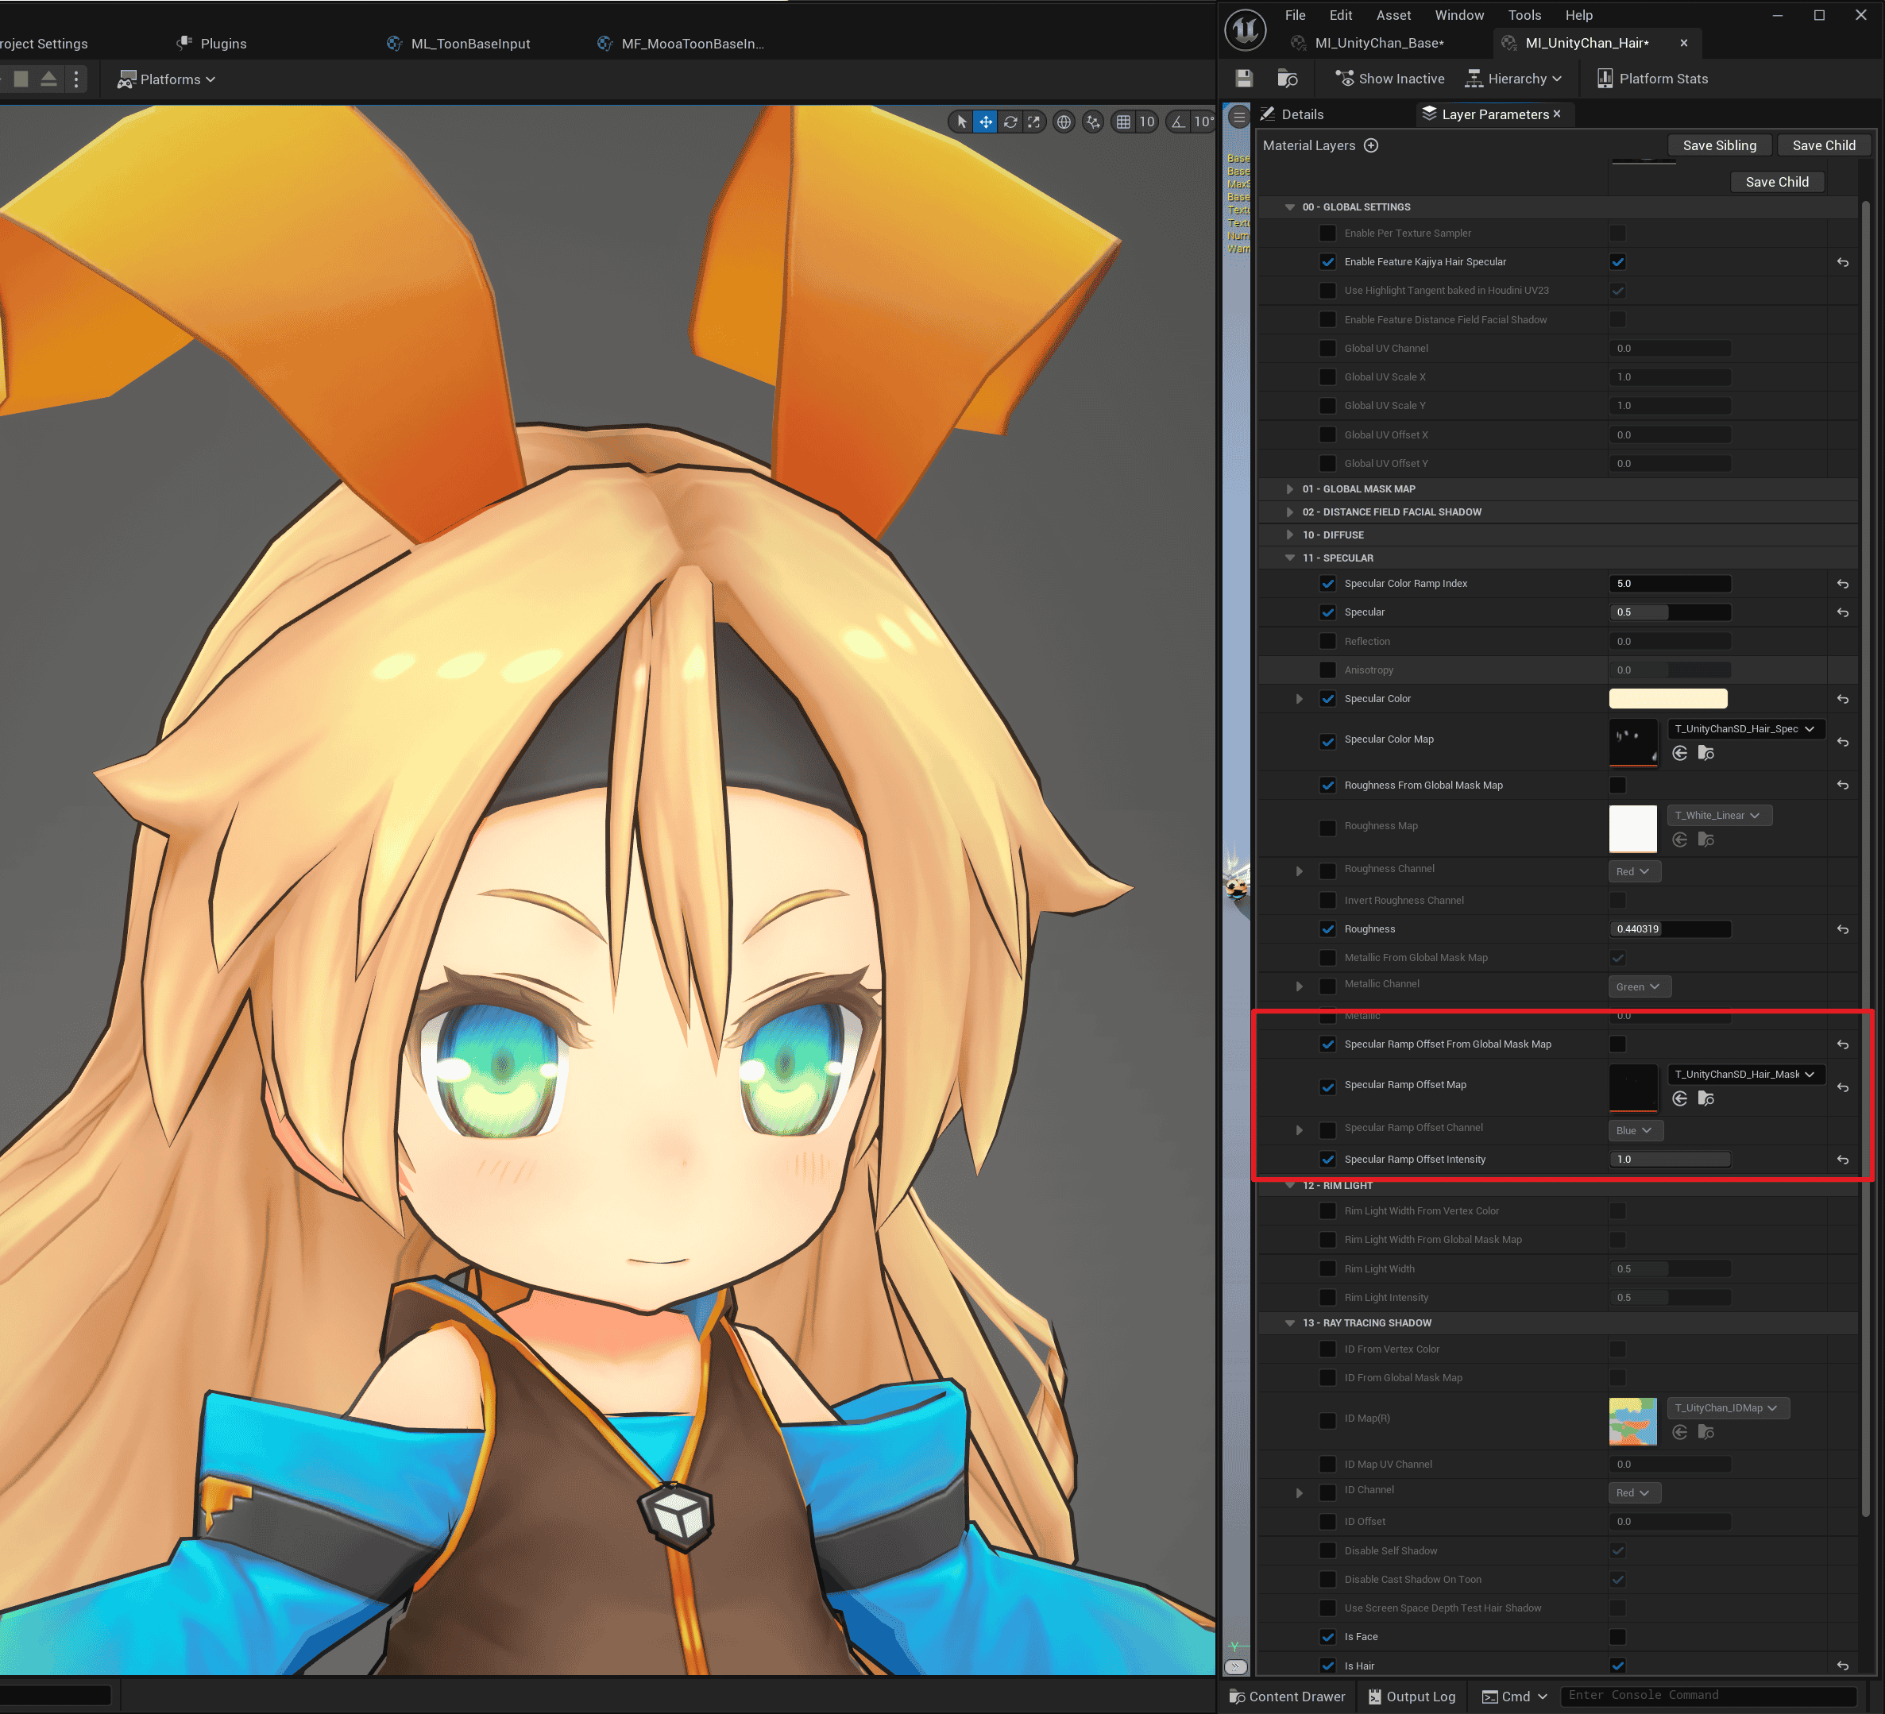Toggle Enable Feature Kajiya Hair Specular override
The height and width of the screenshot is (1714, 1885).
click(x=1327, y=262)
